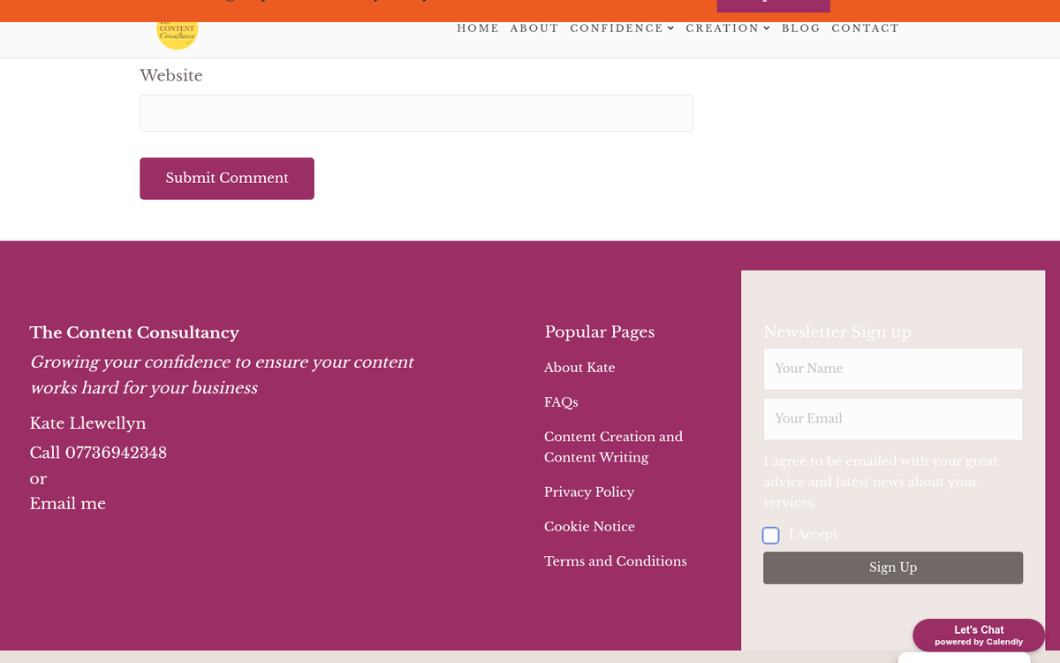Select the Home menu item
The height and width of the screenshot is (663, 1060).
coord(478,28)
